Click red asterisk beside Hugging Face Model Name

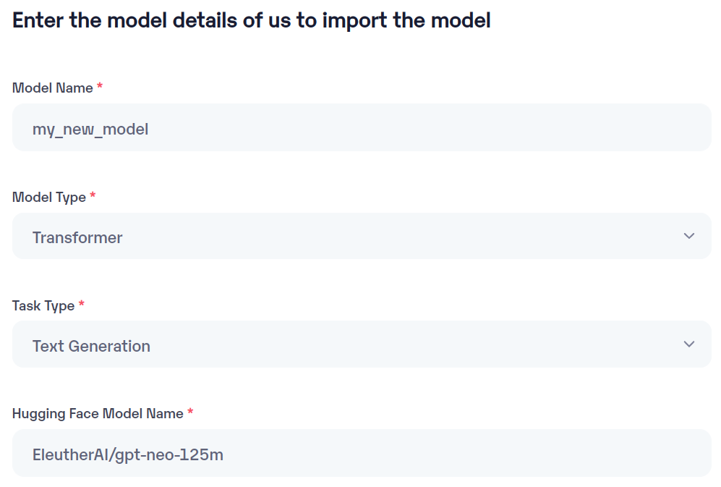pyautogui.click(x=190, y=412)
